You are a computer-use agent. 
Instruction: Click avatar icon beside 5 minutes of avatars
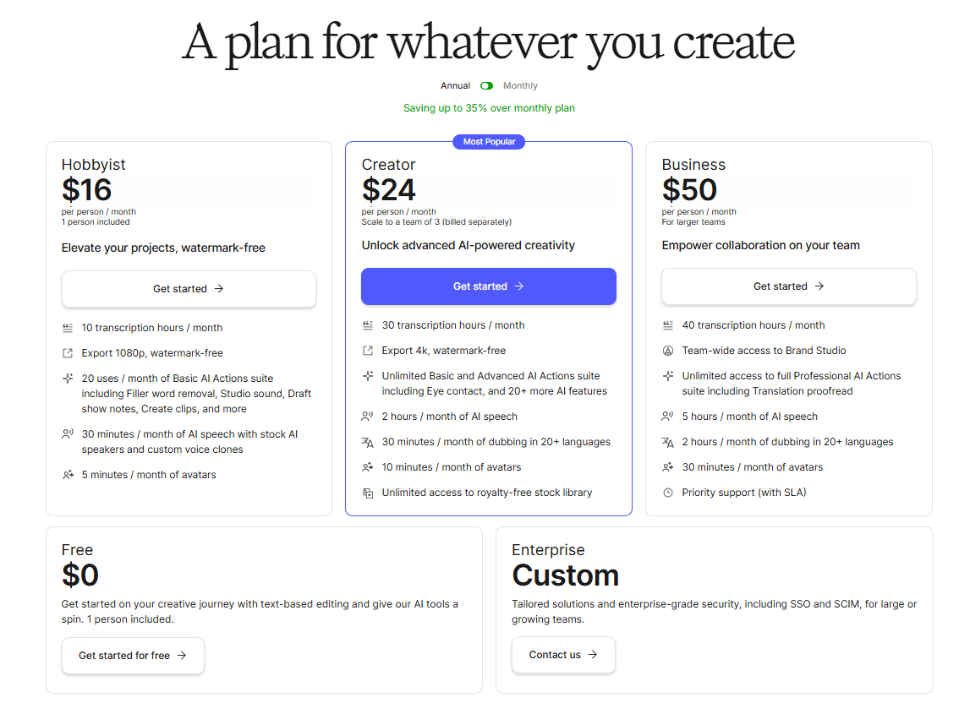pos(68,475)
